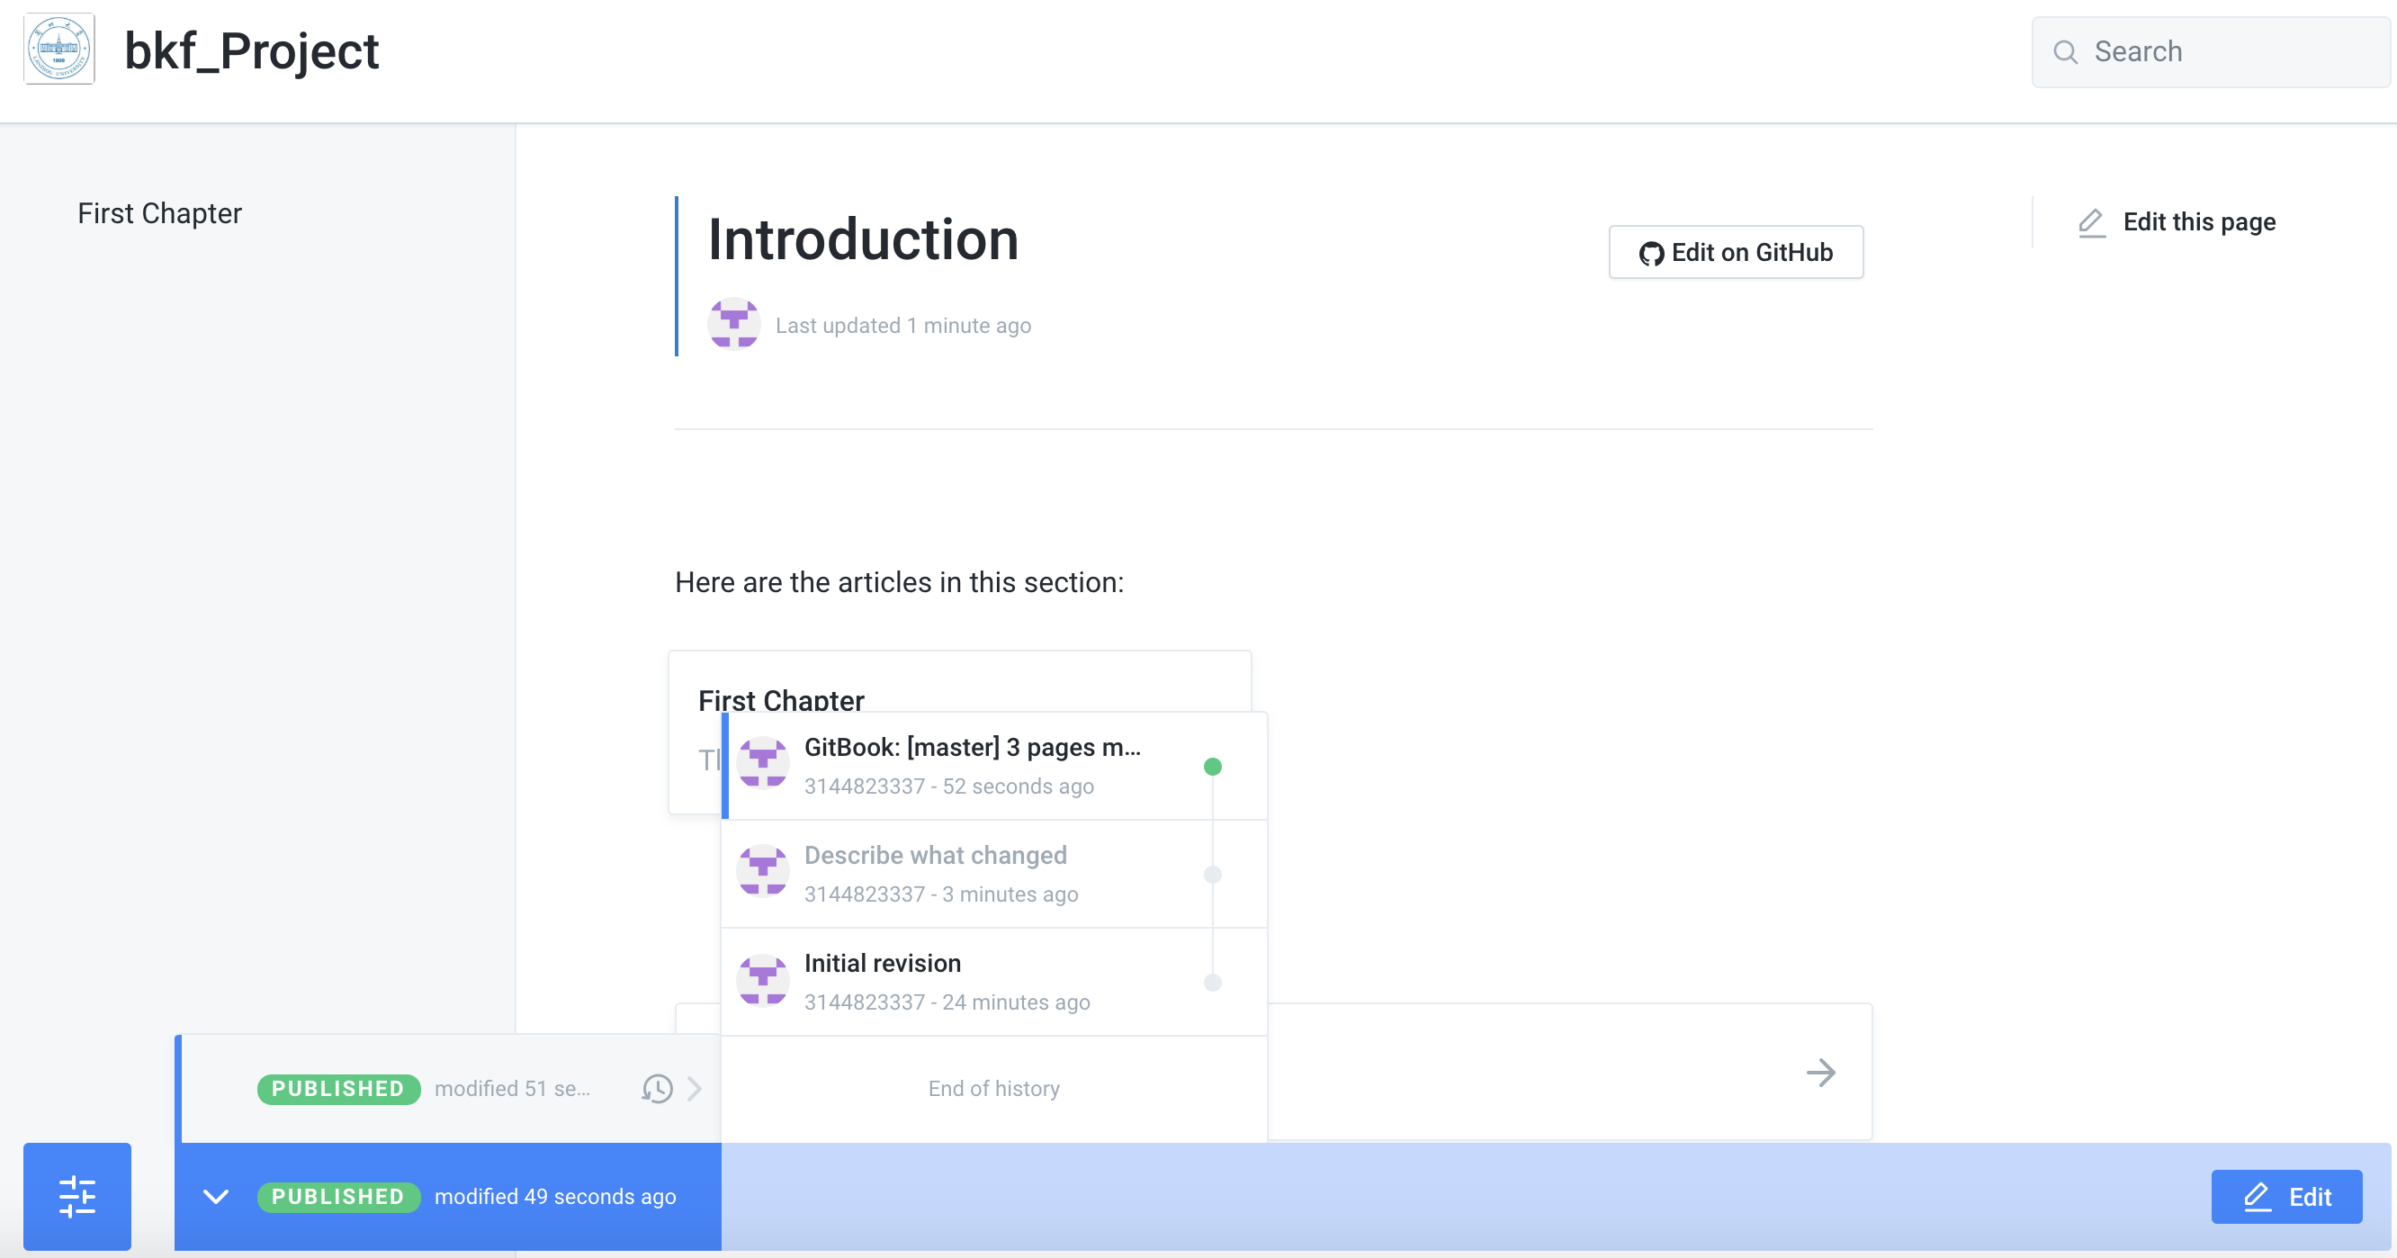Click the pencil icon beside Edit this page

point(2092,222)
